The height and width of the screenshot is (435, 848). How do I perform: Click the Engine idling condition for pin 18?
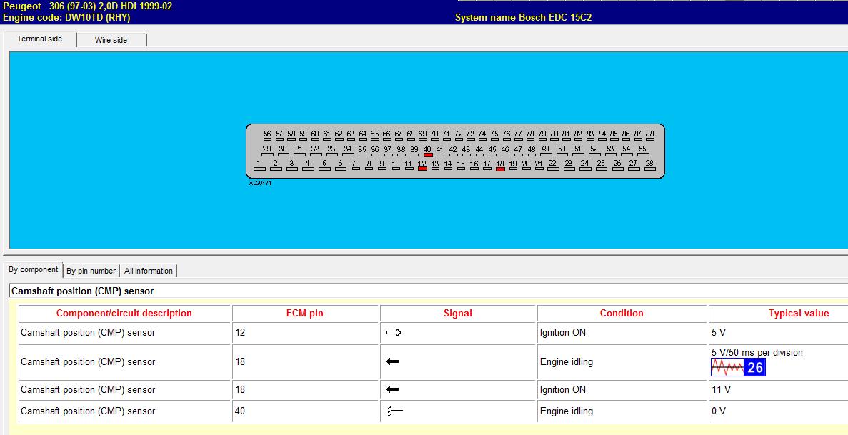point(567,362)
